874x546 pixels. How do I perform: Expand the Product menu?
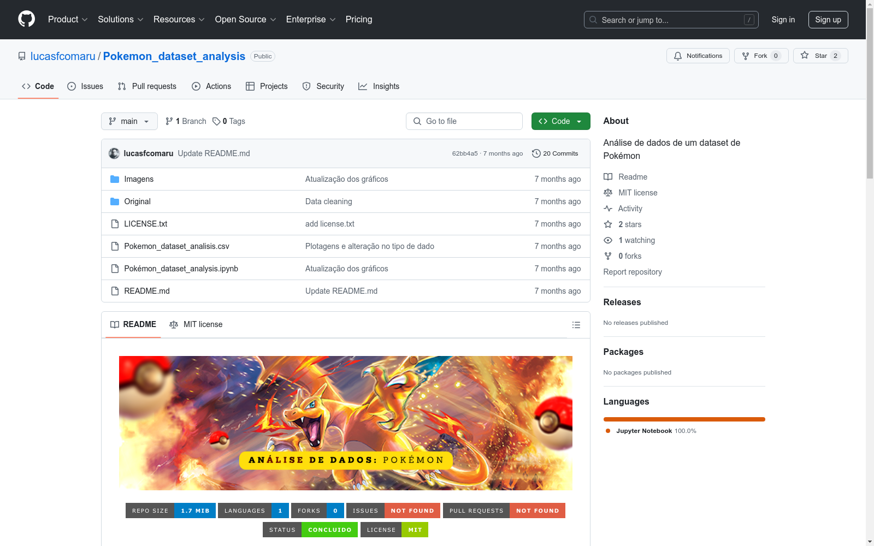[68, 19]
